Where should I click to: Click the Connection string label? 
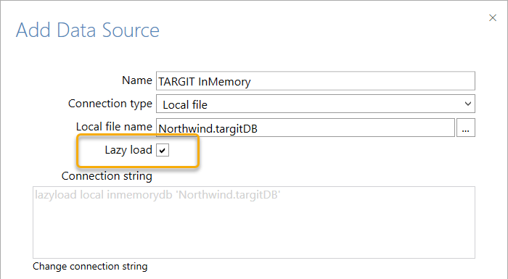click(x=107, y=176)
